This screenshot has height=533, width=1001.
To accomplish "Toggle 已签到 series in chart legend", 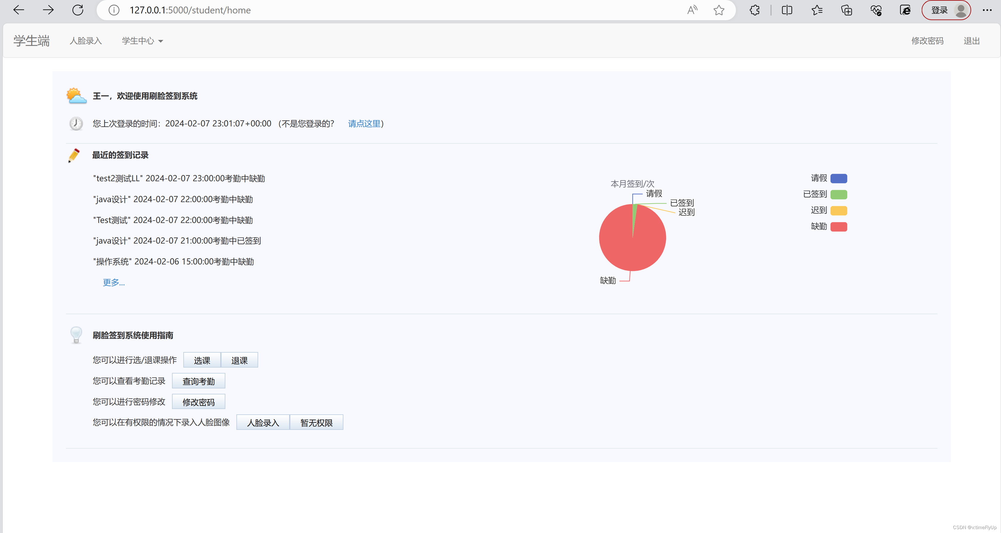I will pyautogui.click(x=838, y=194).
